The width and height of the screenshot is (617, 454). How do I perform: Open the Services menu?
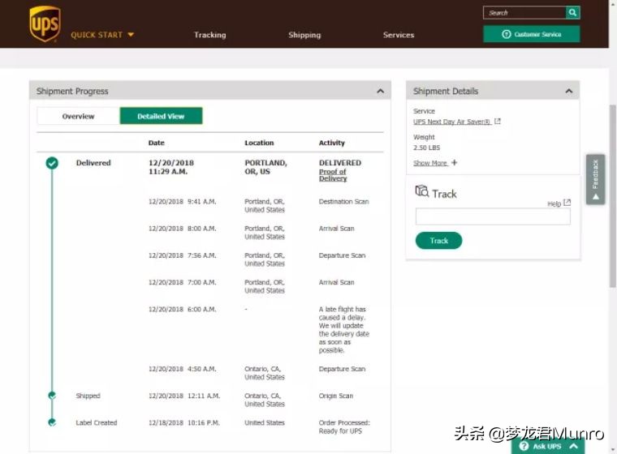[399, 35]
